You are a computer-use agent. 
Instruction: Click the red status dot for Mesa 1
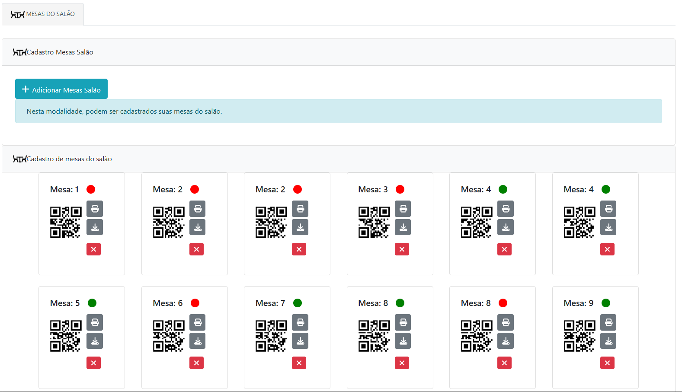91,189
